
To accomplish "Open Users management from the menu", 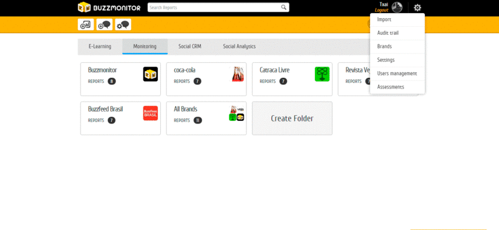I will (397, 74).
